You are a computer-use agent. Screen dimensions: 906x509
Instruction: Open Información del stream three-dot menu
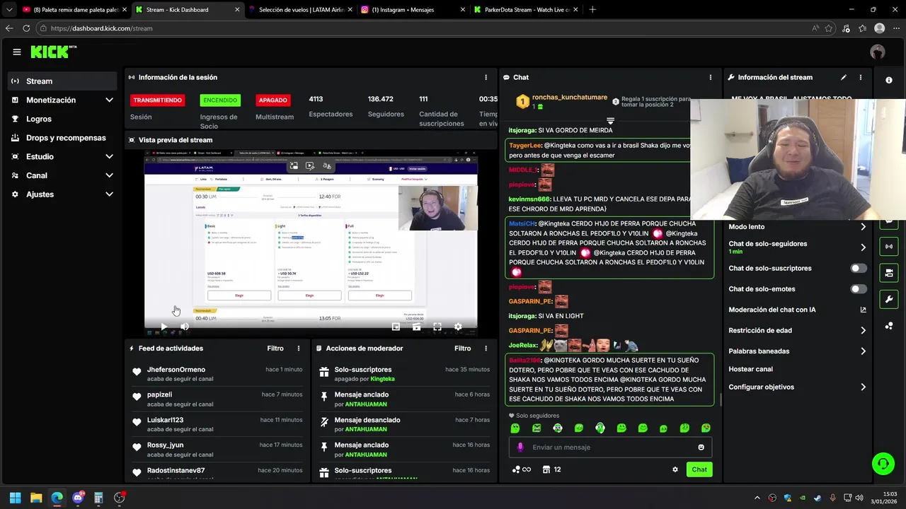(861, 77)
